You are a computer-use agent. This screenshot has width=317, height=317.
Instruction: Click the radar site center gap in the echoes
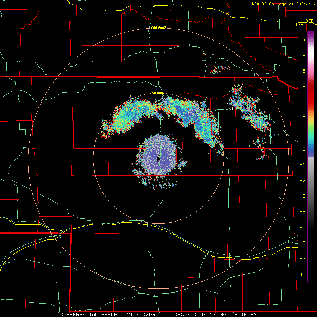coord(159,158)
